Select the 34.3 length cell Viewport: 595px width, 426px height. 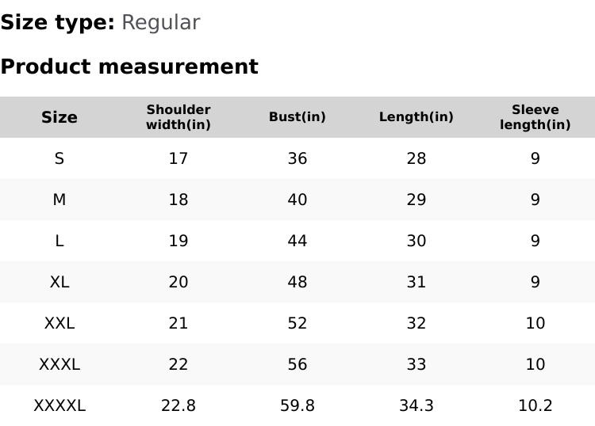(416, 405)
